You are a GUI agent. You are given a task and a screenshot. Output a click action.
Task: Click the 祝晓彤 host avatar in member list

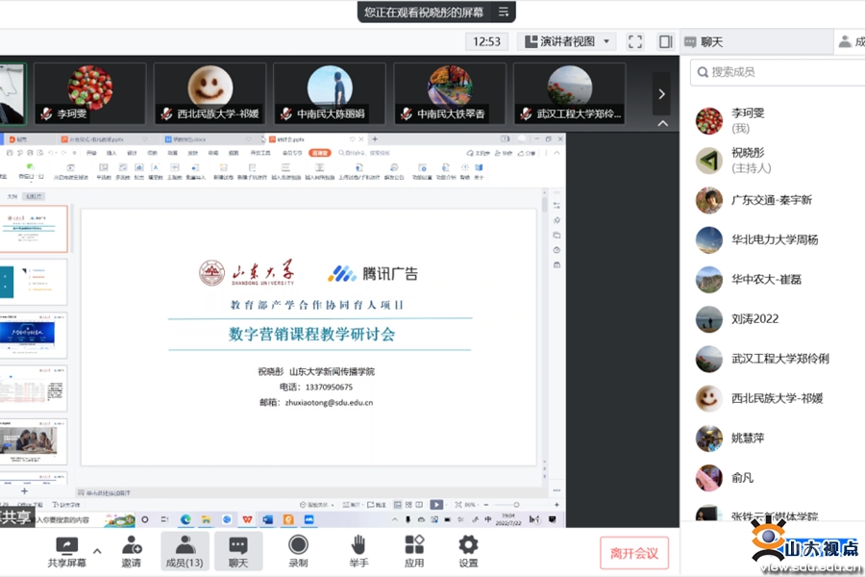[x=709, y=161]
